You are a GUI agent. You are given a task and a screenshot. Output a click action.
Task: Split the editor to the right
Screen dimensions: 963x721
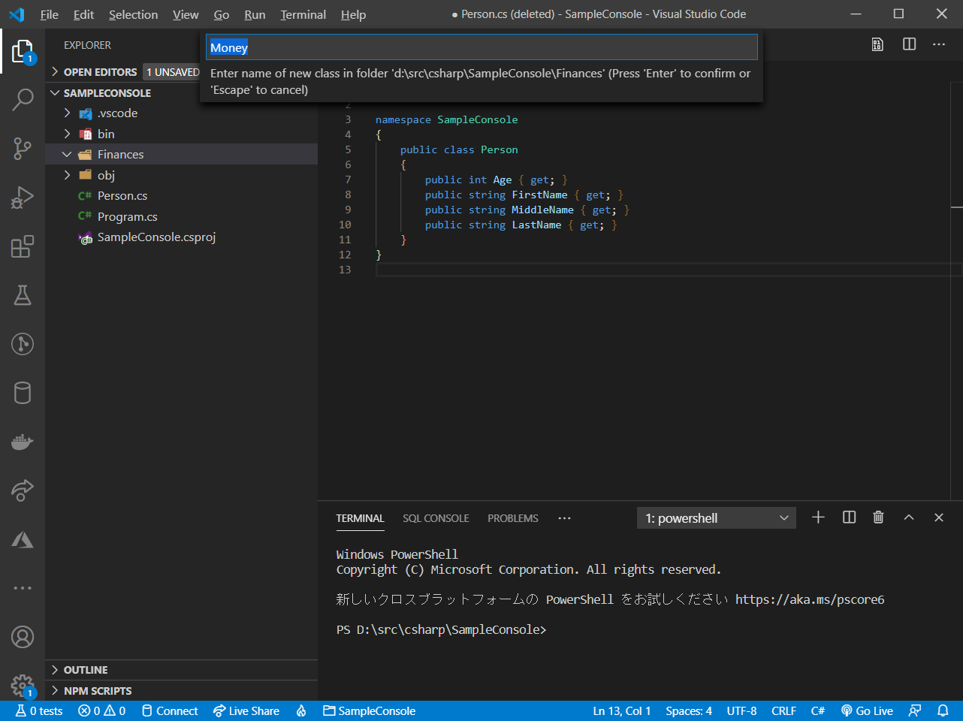coord(909,44)
